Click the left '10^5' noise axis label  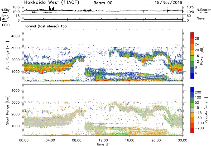(x=16, y=7)
